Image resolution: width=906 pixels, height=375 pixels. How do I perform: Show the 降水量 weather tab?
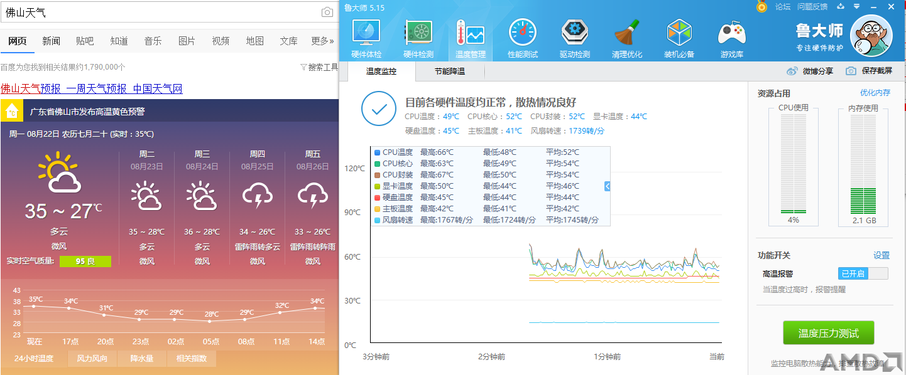pyautogui.click(x=142, y=359)
